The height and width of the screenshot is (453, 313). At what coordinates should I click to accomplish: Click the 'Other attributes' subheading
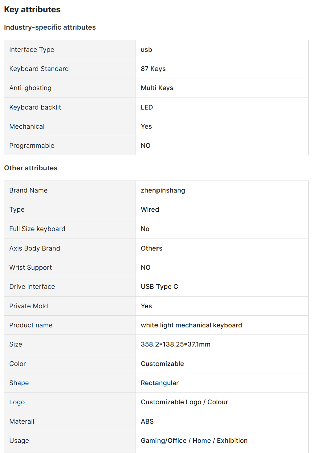pos(31,168)
